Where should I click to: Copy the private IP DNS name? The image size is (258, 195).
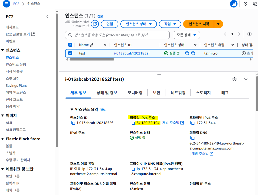[133, 169]
